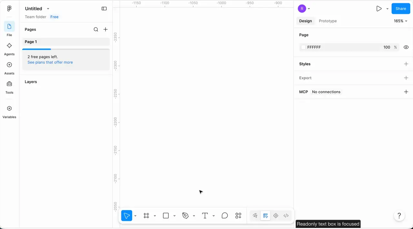Switch to Design mode in toolbar
Viewport: 413px width, 229px height.
tap(266, 215)
